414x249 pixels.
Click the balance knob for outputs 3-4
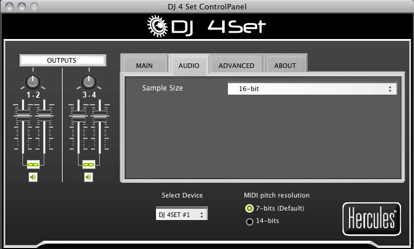(89, 82)
